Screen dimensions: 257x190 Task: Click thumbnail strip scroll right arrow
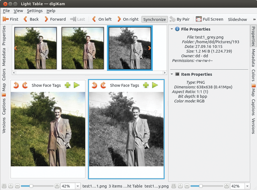(x=165, y=73)
